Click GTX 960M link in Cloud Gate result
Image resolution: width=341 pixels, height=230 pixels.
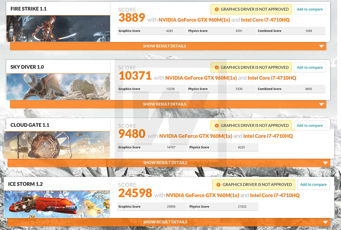click(x=196, y=136)
